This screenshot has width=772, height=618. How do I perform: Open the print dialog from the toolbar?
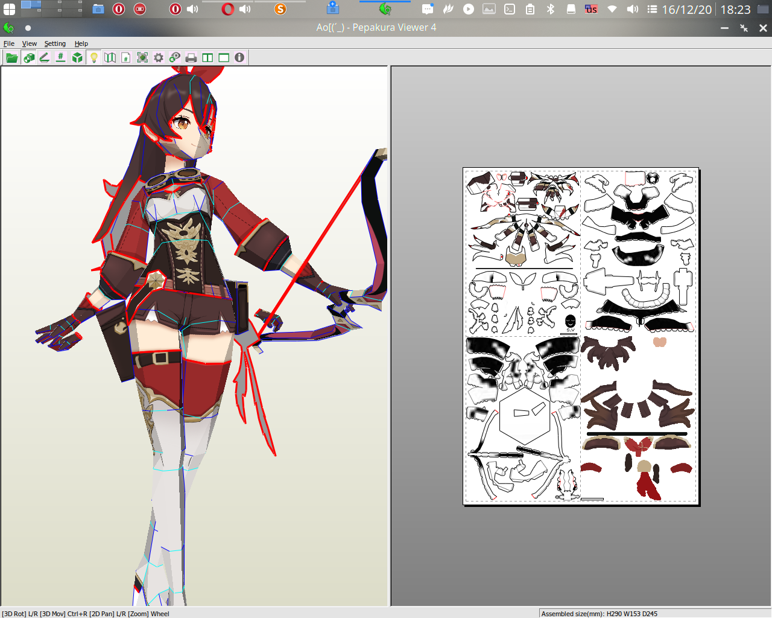pyautogui.click(x=191, y=57)
